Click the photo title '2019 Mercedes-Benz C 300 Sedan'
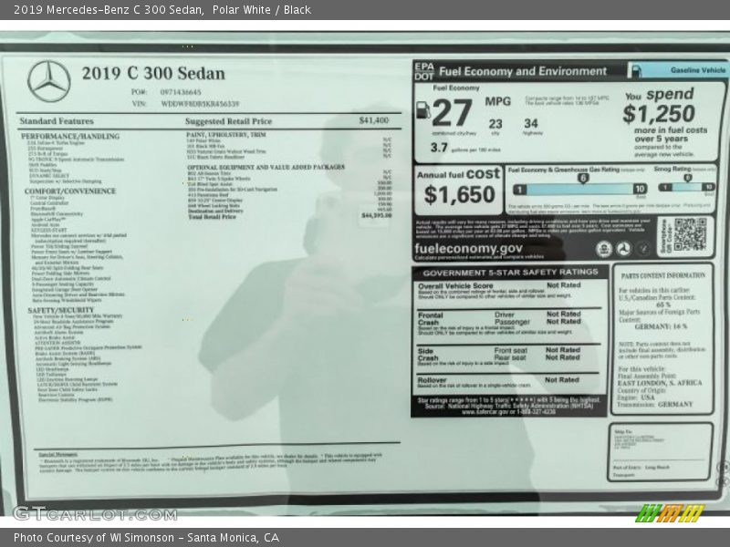Image resolution: width=730 pixels, height=547 pixels. coord(108,10)
